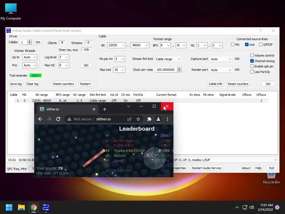This screenshot has width=285, height=214.
Task: Enable Volume control checkbox
Action: click(x=252, y=55)
